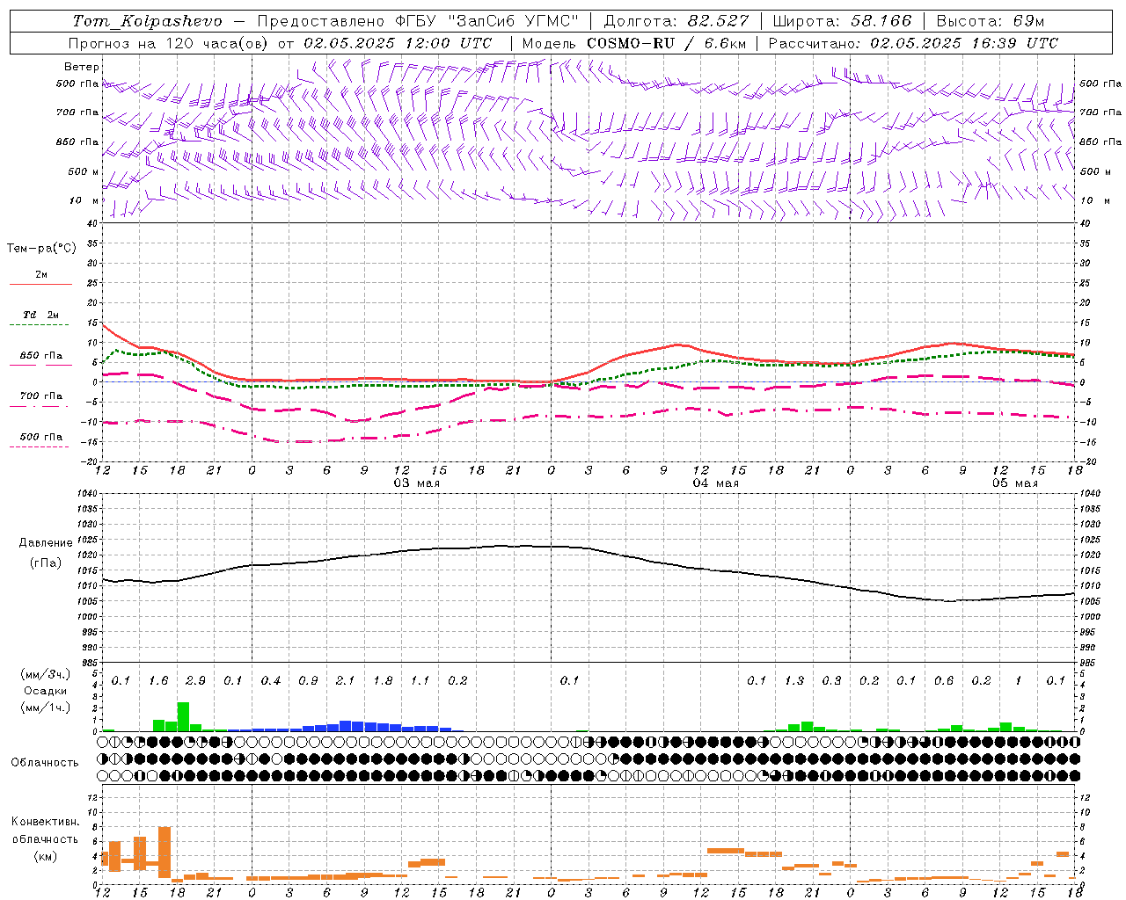This screenshot has height=900, width=1126.
Task: Click the (мм/3ч.) unit label
Action: point(45,674)
